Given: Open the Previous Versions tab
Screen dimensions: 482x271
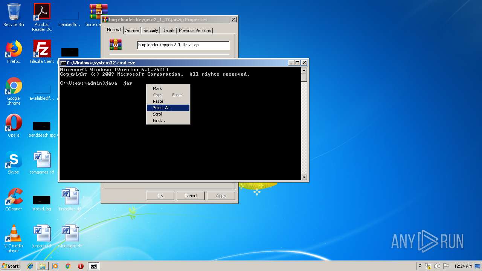Looking at the screenshot, I should coord(195,30).
